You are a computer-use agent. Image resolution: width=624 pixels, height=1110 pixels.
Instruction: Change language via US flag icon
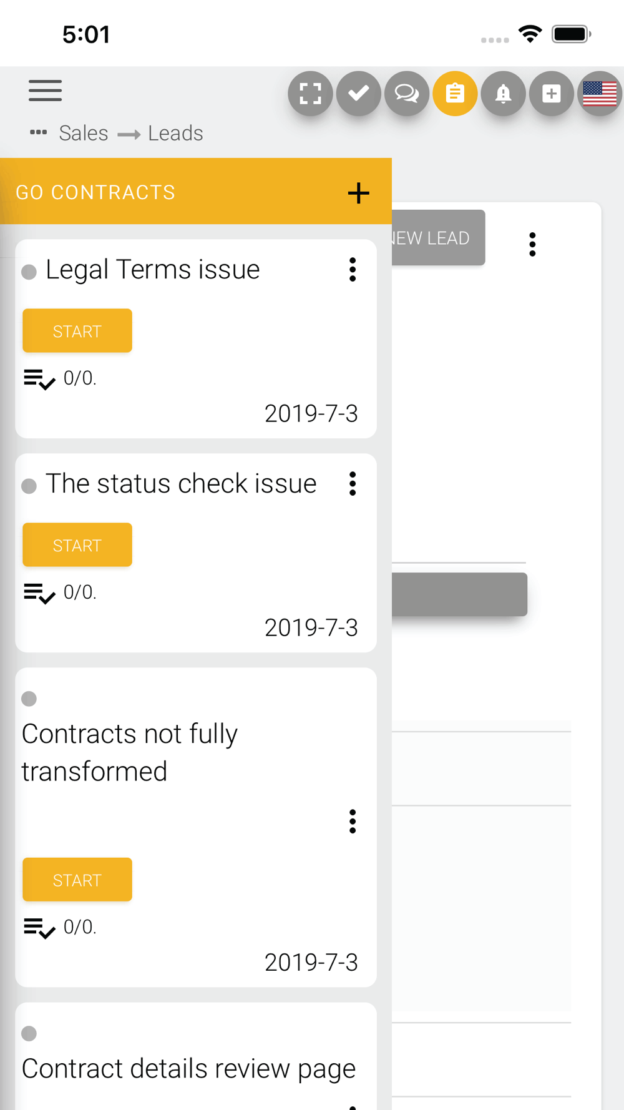[599, 94]
